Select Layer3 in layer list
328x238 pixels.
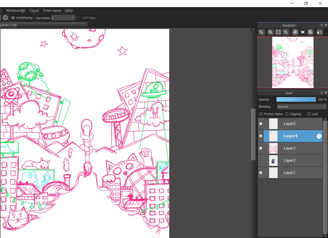(x=290, y=148)
